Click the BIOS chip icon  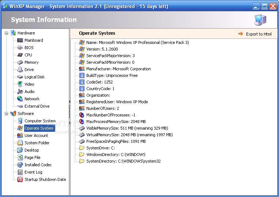click(20, 48)
